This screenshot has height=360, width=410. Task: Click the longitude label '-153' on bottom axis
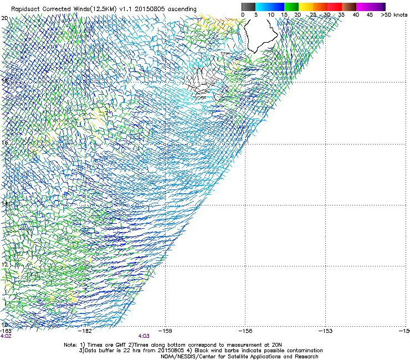pyautogui.click(x=326, y=331)
